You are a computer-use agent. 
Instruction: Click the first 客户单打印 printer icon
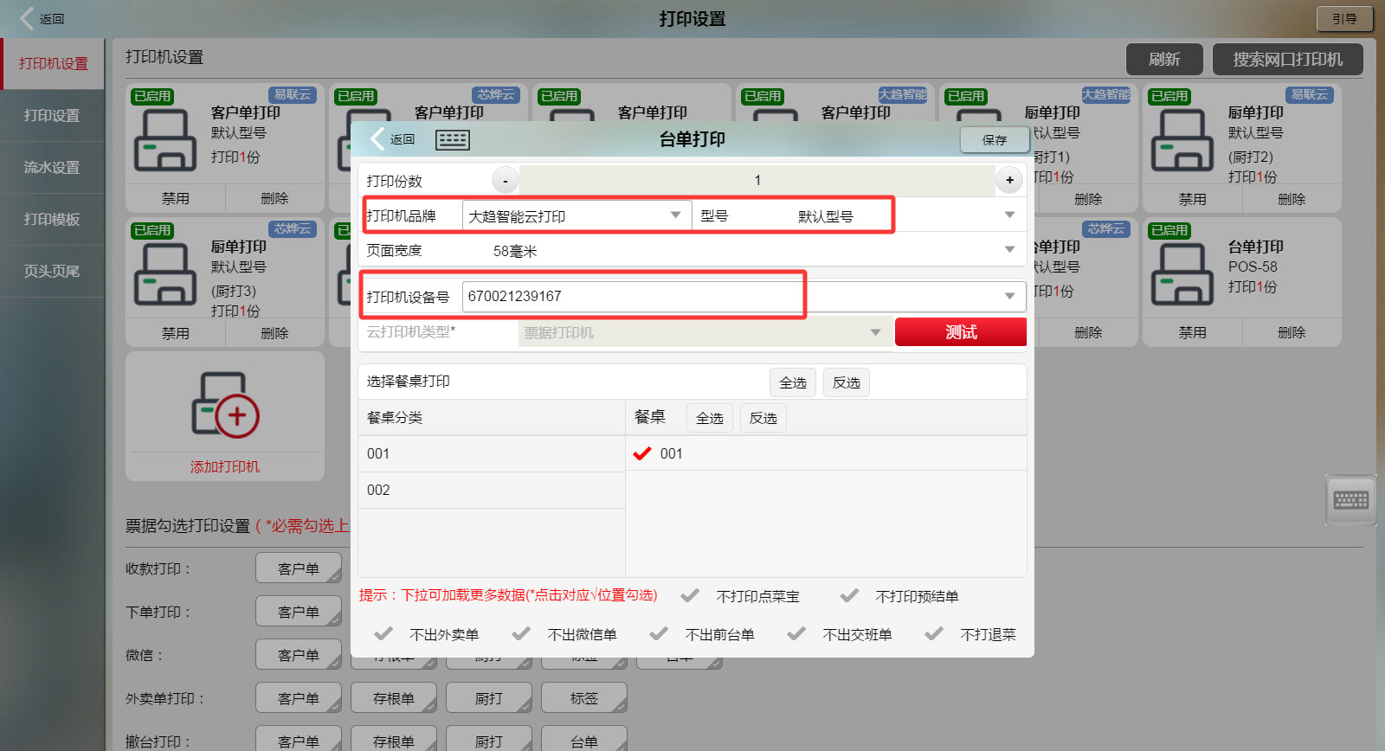tap(164, 140)
